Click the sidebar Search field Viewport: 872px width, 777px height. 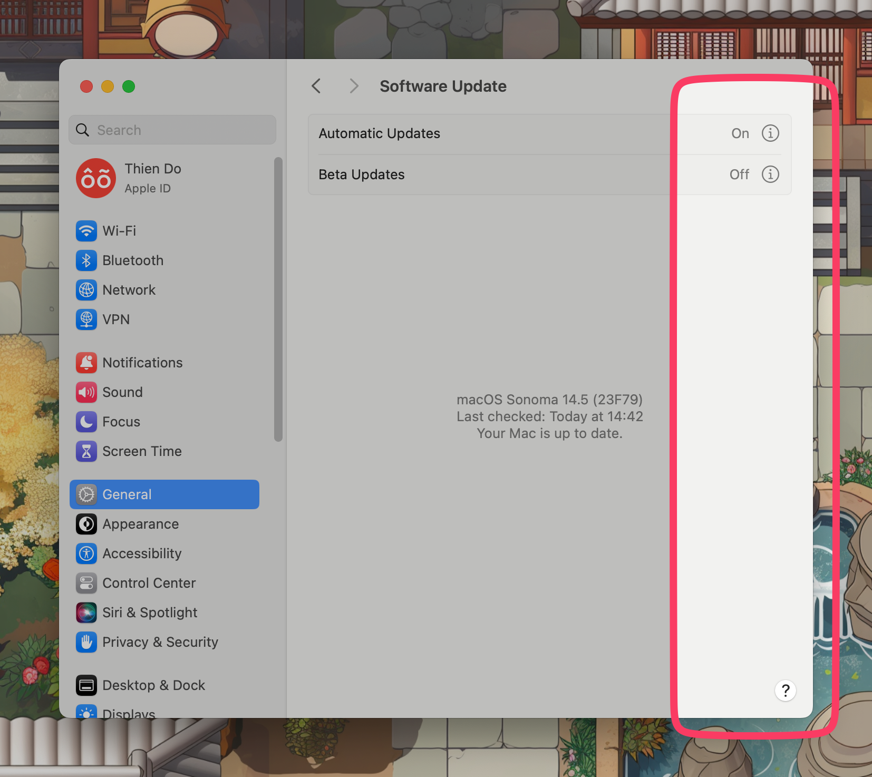point(172,130)
